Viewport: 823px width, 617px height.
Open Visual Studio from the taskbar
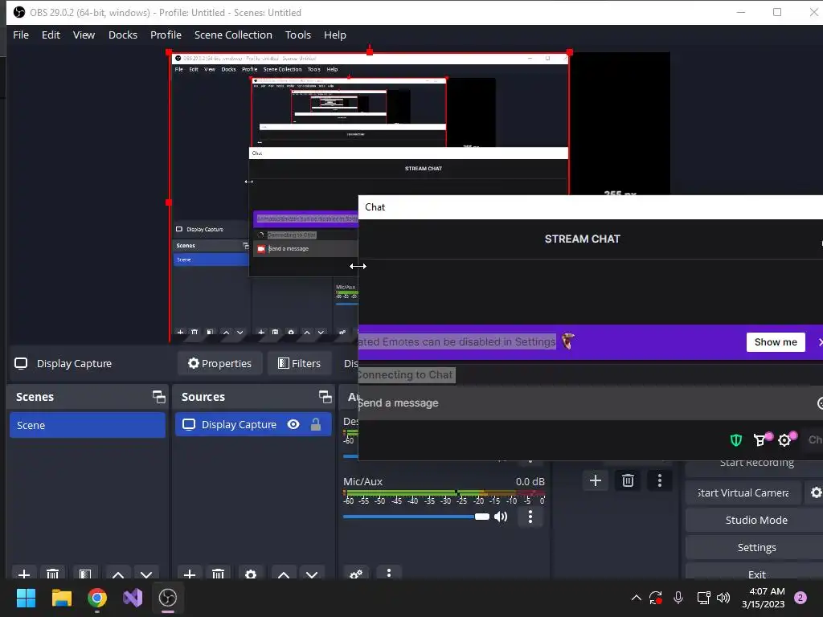[133, 598]
